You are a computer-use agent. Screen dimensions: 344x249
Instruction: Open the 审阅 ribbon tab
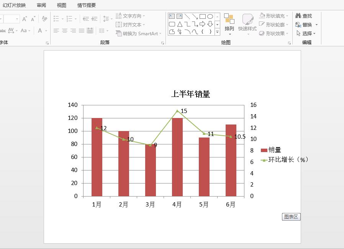[41, 5]
